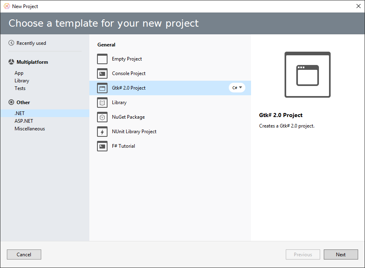Click the Multiplatform category icon

(11, 62)
